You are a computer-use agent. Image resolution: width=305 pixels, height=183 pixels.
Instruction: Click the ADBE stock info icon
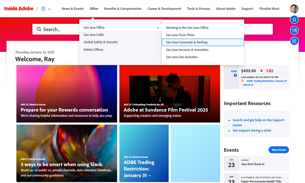(235, 75)
